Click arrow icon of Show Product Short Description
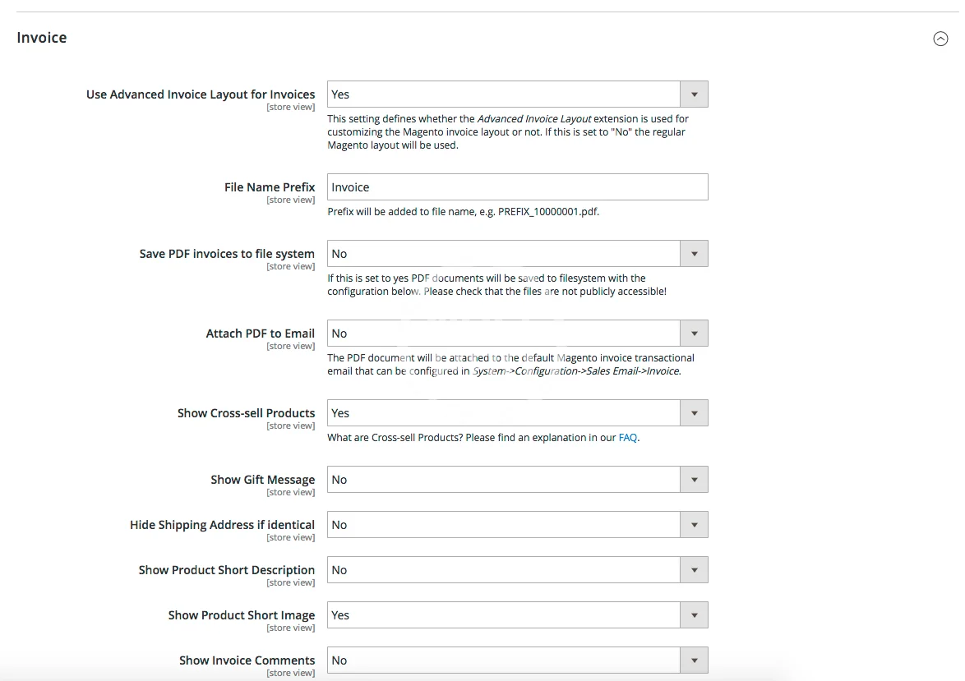This screenshot has height=681, width=965. coord(694,570)
